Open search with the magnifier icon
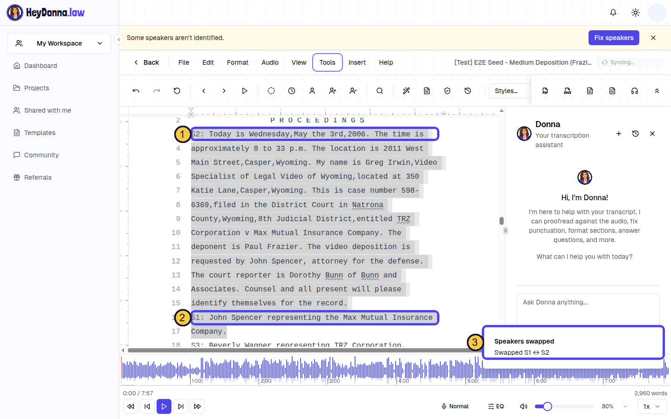Image resolution: width=671 pixels, height=419 pixels. 380,91
